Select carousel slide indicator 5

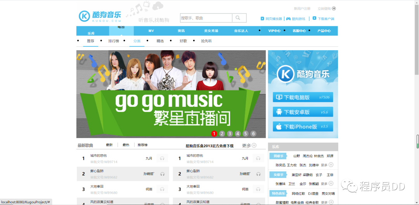[x=246, y=134]
